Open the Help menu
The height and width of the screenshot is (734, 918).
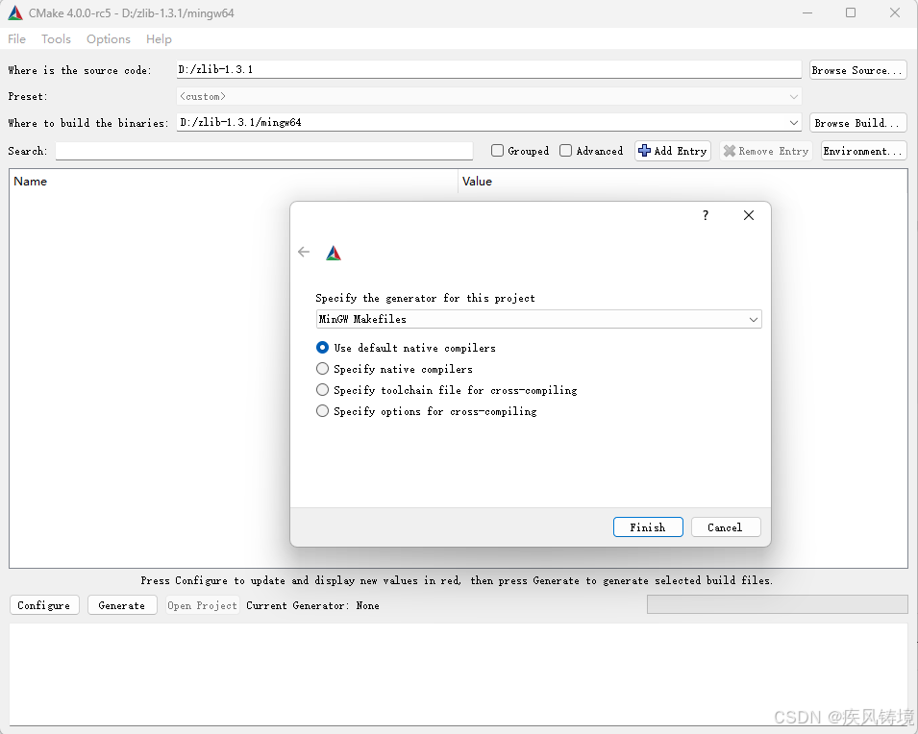[159, 39]
